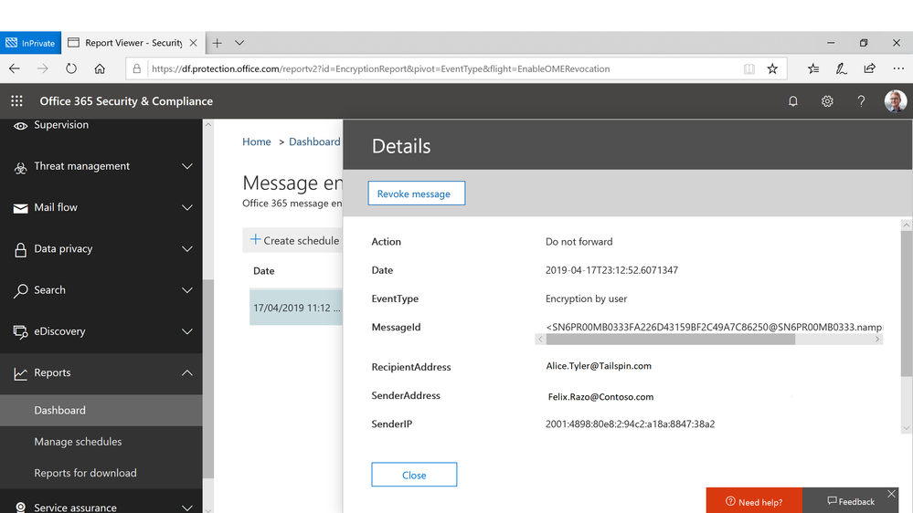This screenshot has width=913, height=513.
Task: Add page to favorites star icon
Action: tap(772, 68)
